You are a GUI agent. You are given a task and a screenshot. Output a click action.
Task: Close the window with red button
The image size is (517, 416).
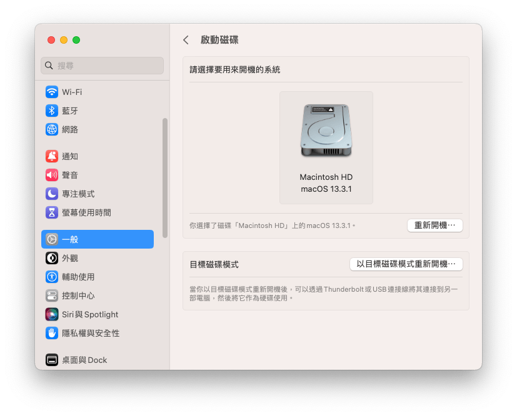click(x=51, y=40)
